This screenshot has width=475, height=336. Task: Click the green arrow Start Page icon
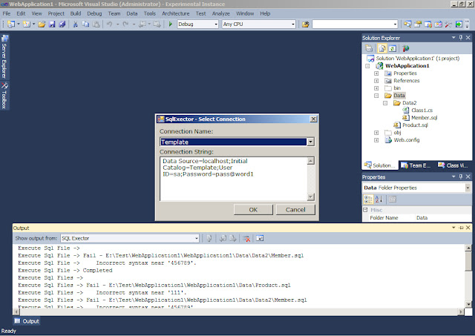(x=459, y=24)
